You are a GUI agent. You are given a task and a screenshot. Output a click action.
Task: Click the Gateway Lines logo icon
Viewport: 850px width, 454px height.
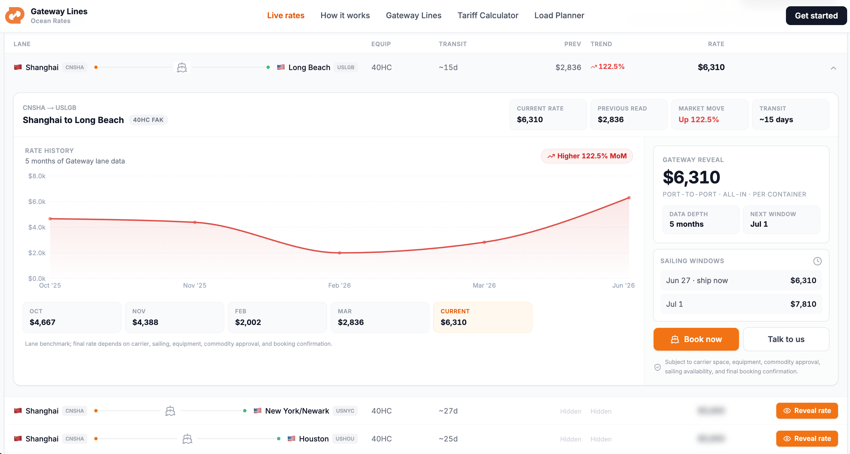(15, 15)
